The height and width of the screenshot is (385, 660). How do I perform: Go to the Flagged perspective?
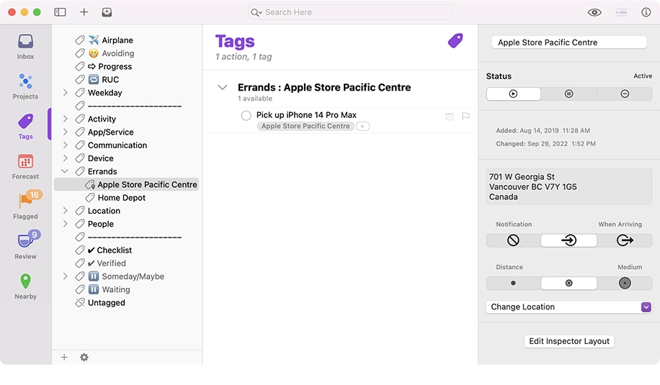click(x=25, y=206)
